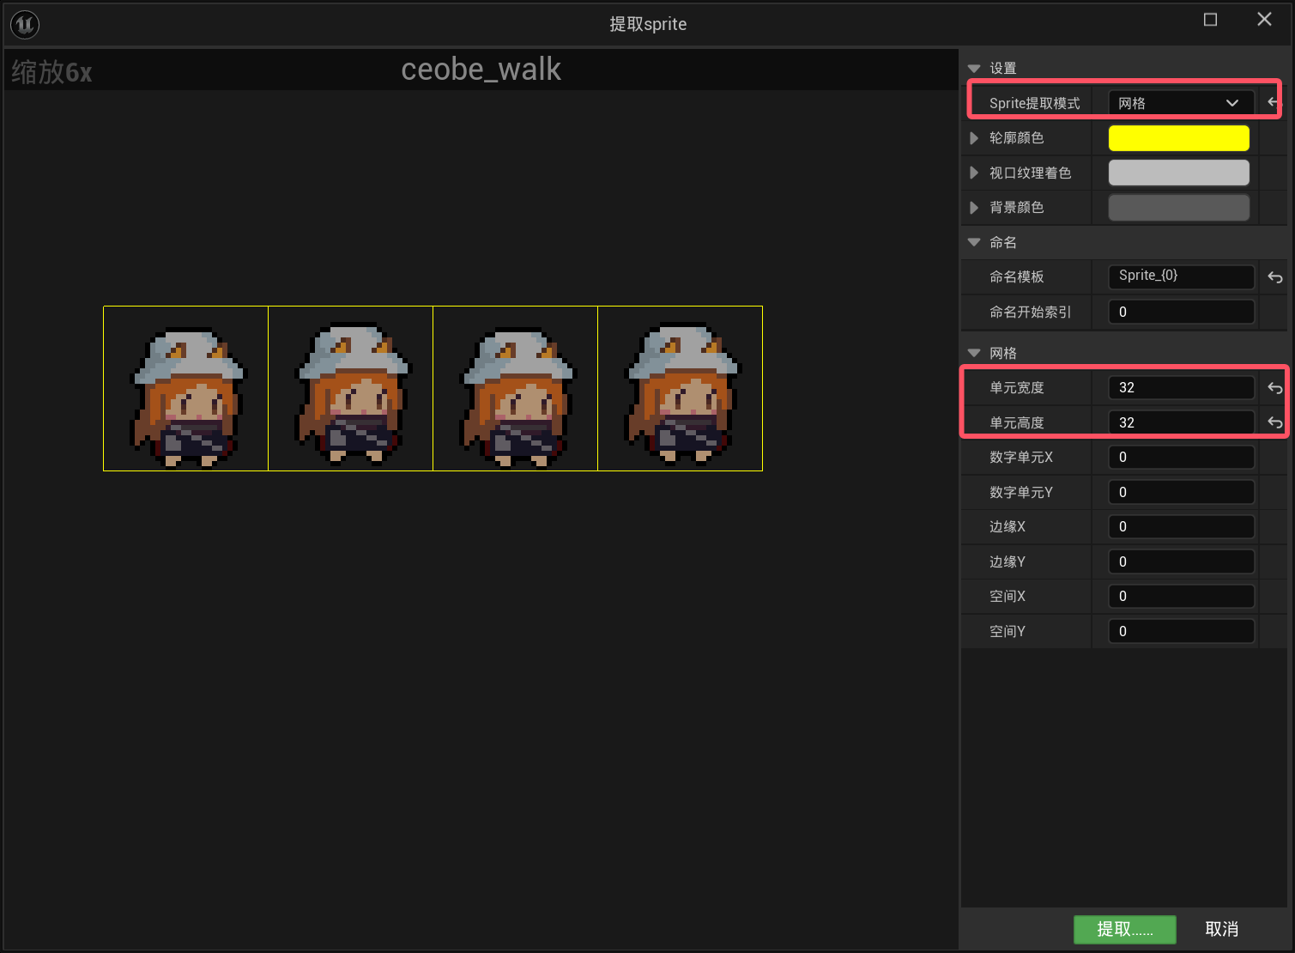This screenshot has height=953, width=1295.
Task: Edit the 边缘Y value field
Action: click(x=1181, y=561)
